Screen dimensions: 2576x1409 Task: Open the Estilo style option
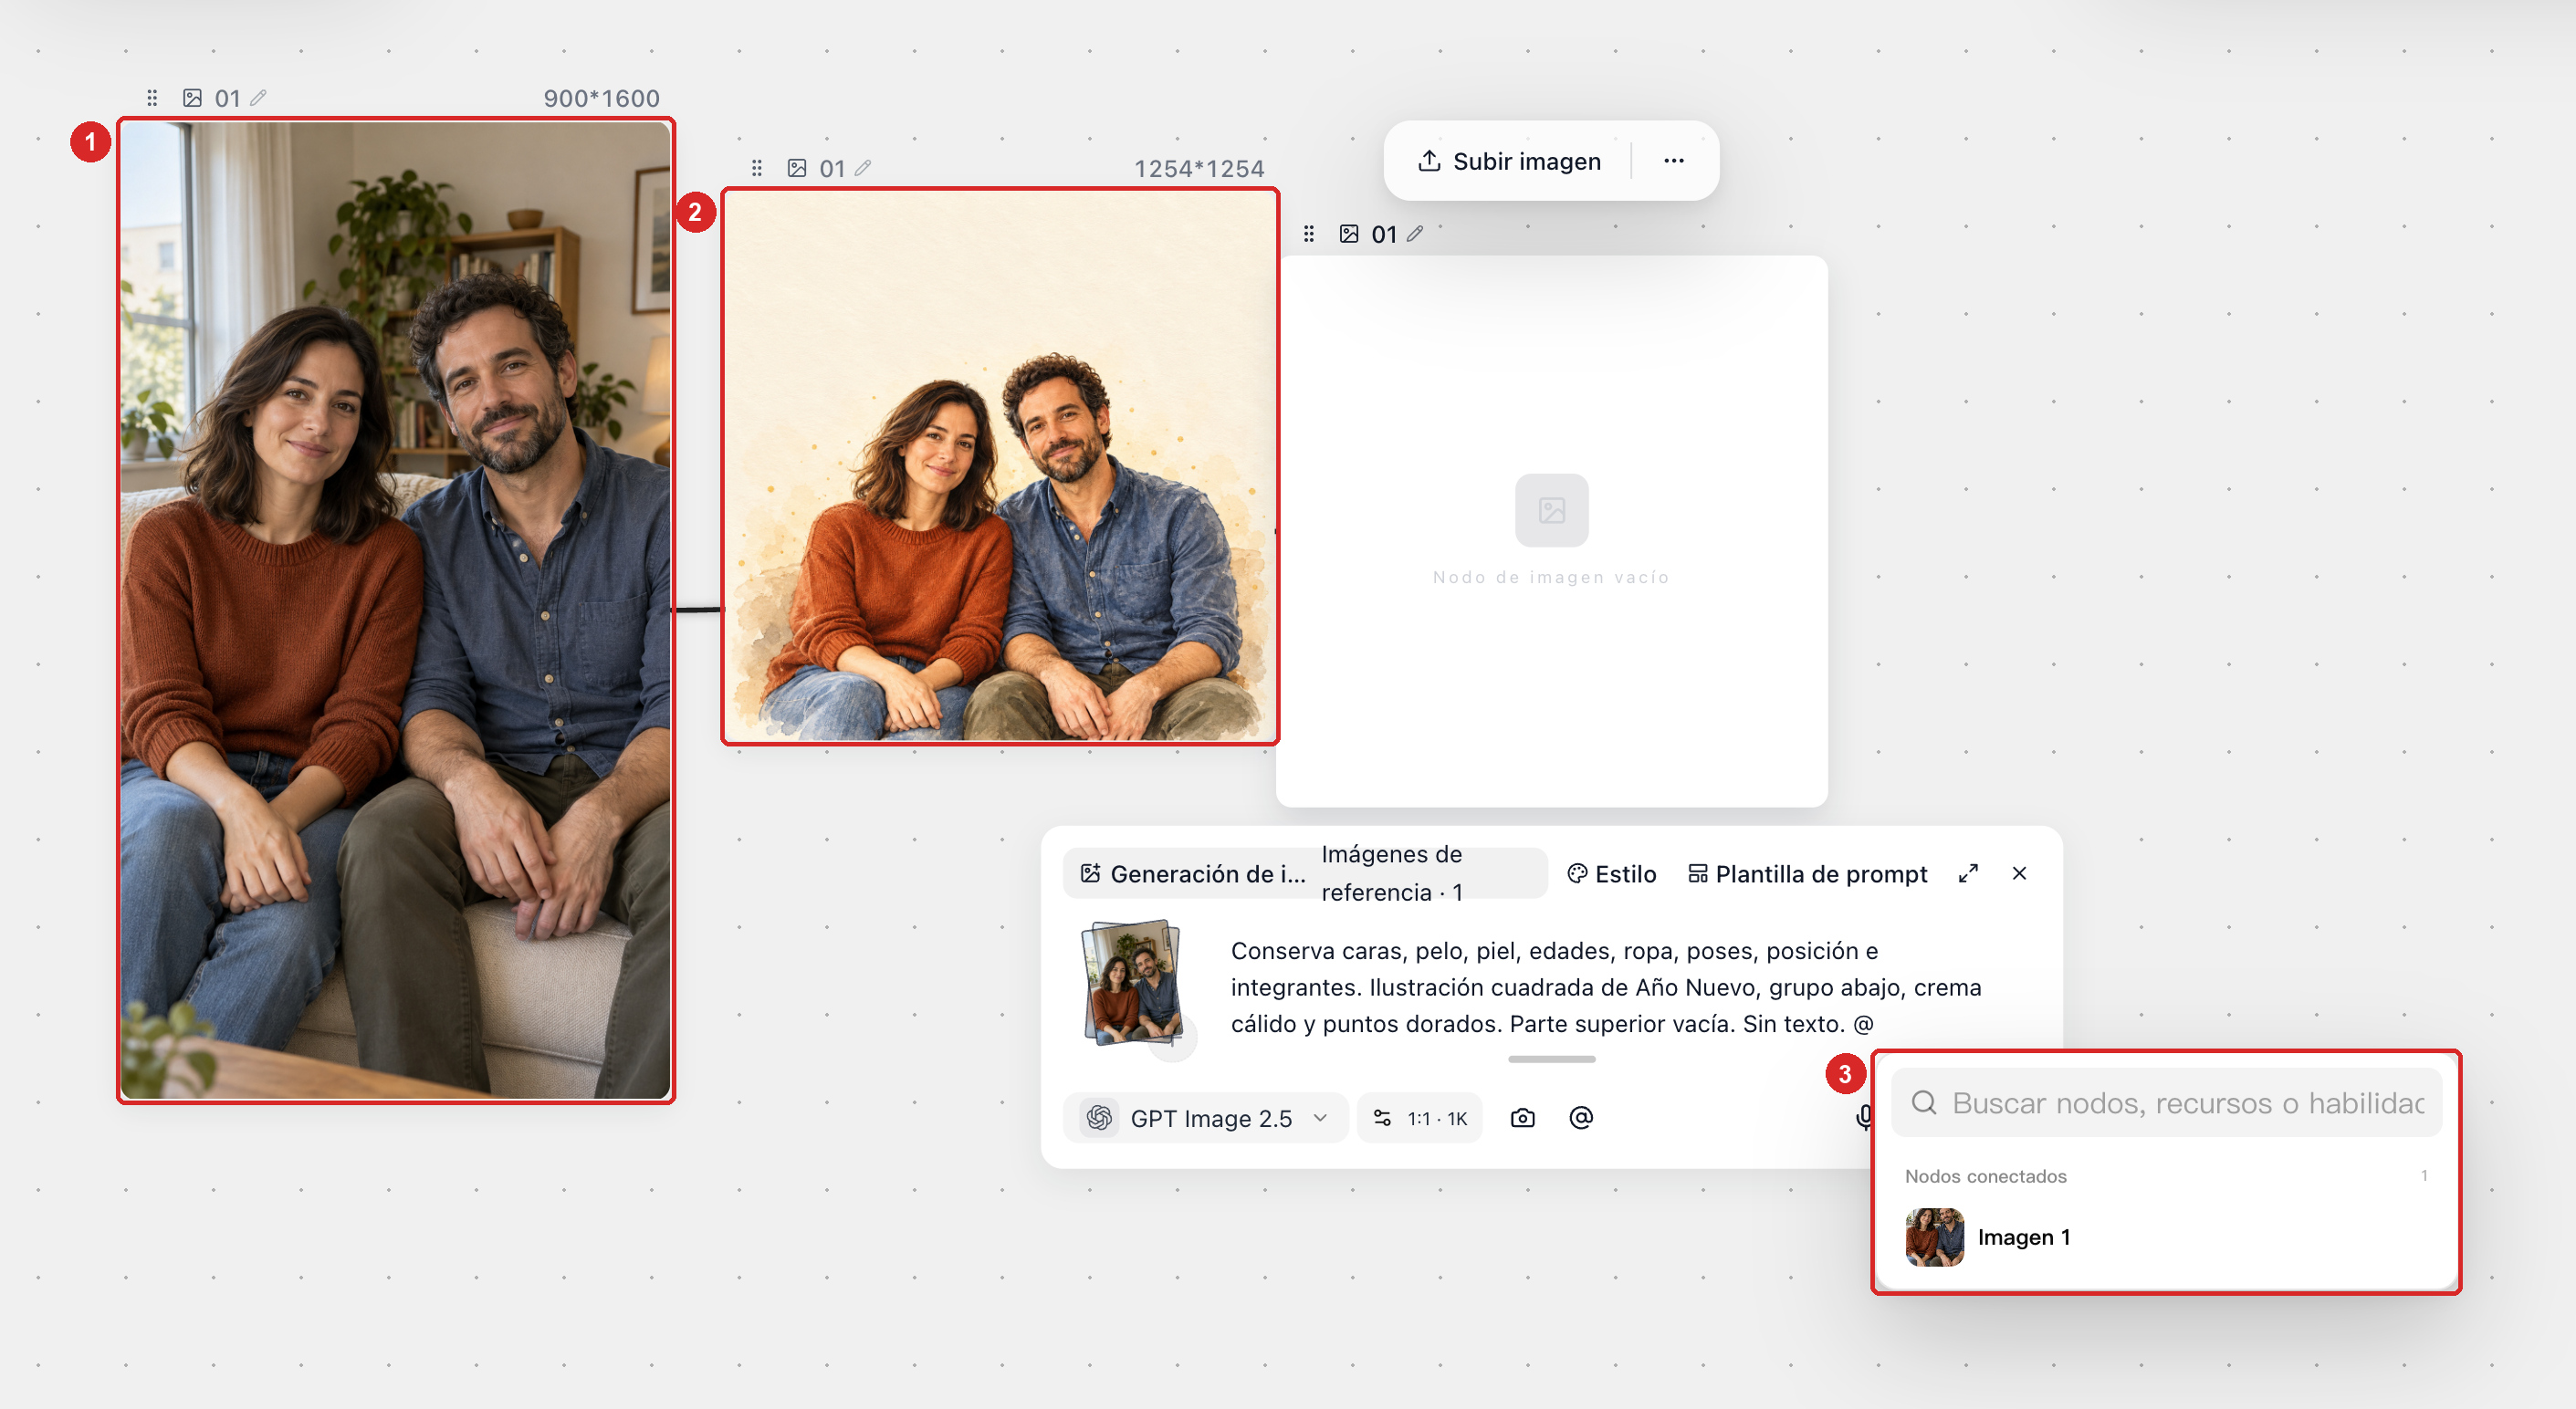click(x=1612, y=874)
